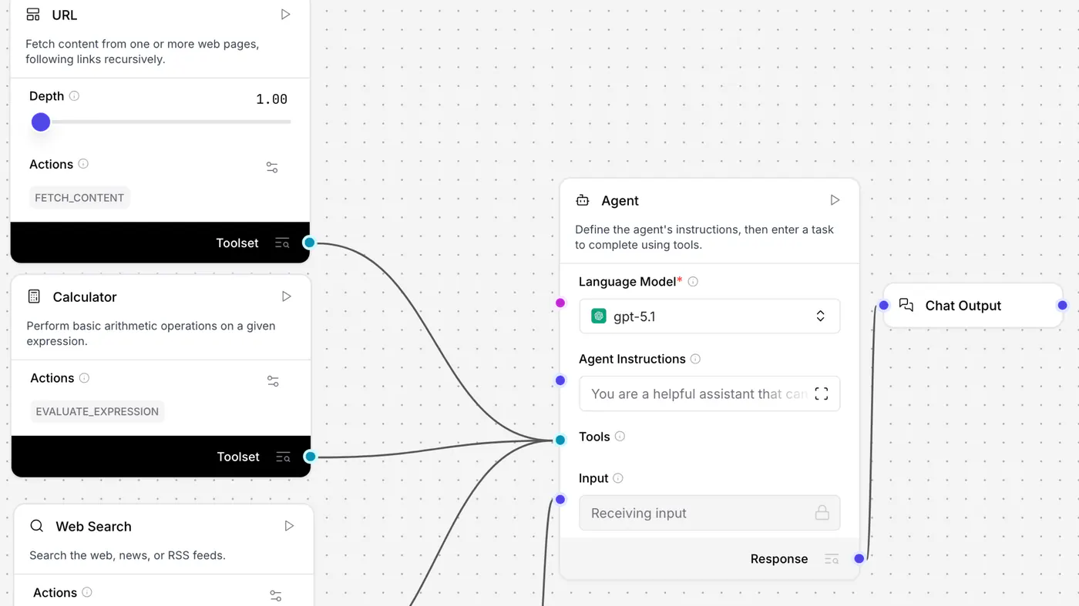Expand the Agent Instructions text editor

click(822, 393)
